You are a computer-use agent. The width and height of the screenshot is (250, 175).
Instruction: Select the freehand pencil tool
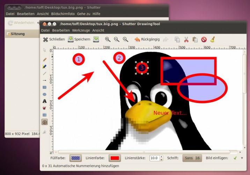tap(44, 59)
